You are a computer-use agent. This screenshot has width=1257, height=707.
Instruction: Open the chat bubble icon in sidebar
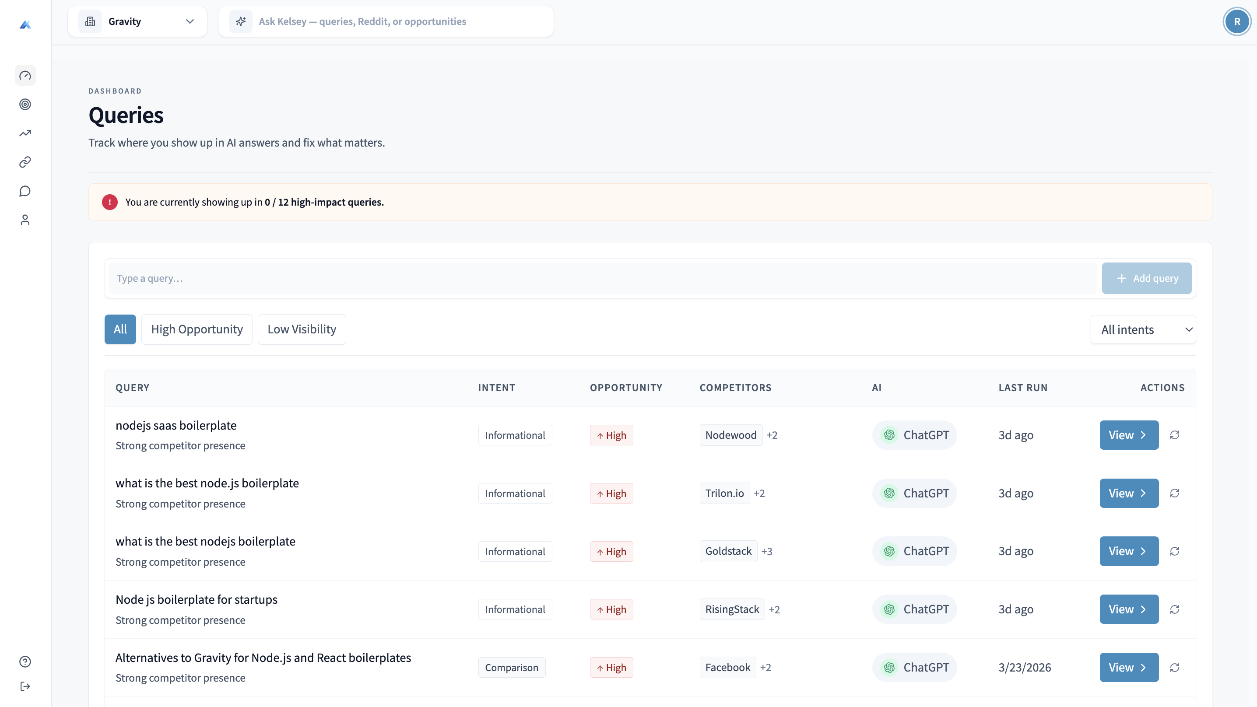(x=25, y=191)
